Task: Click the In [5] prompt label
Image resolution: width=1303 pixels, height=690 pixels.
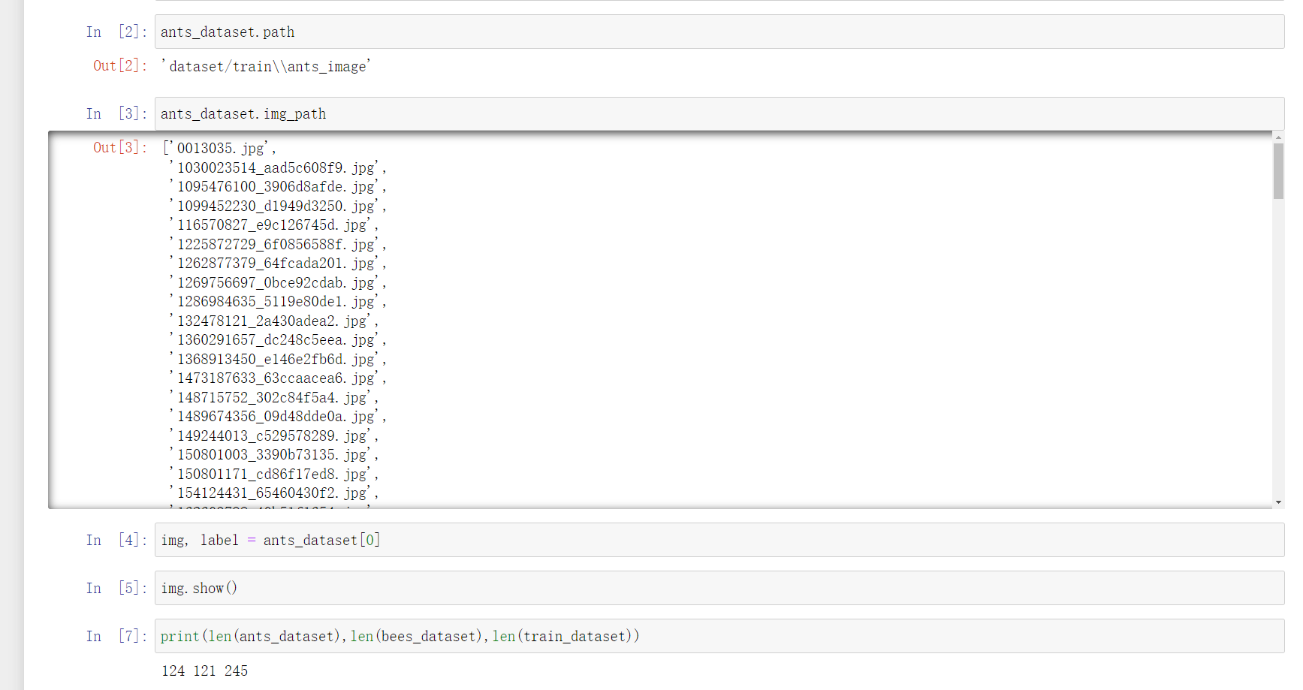Action: pyautogui.click(x=116, y=588)
